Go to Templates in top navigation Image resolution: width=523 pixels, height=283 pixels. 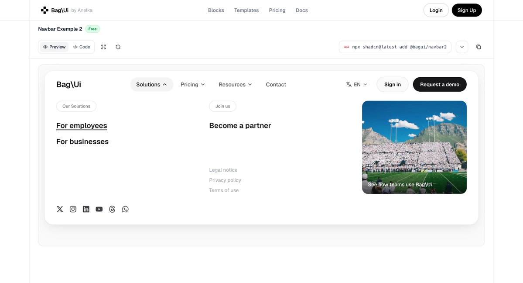[246, 10]
